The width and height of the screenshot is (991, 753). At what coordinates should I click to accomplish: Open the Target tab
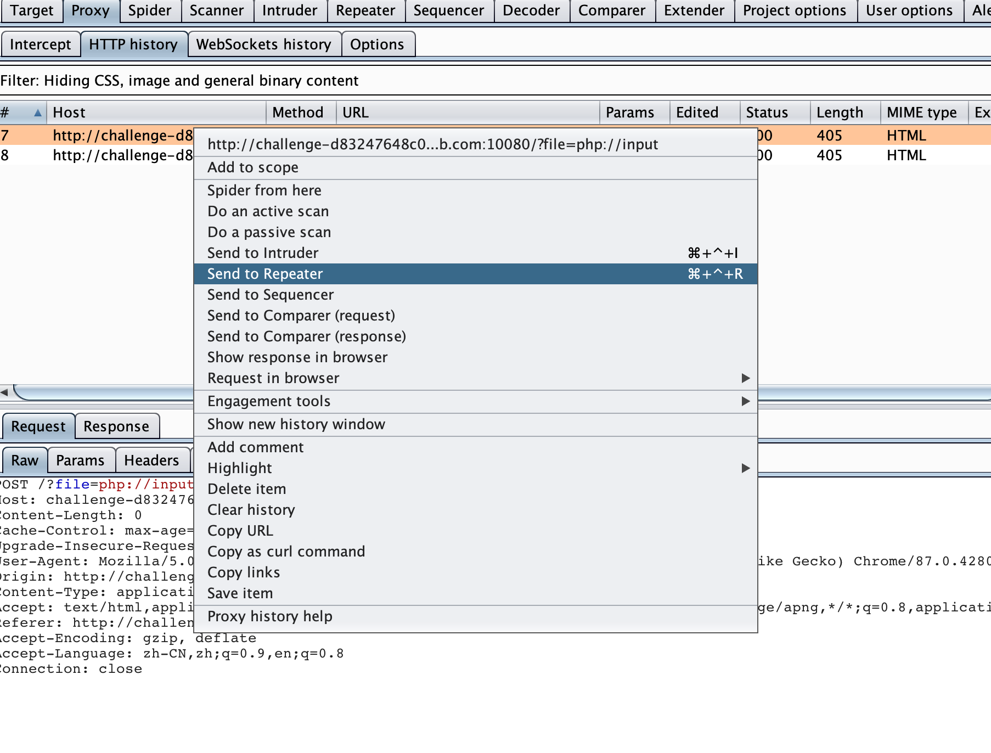tap(32, 10)
